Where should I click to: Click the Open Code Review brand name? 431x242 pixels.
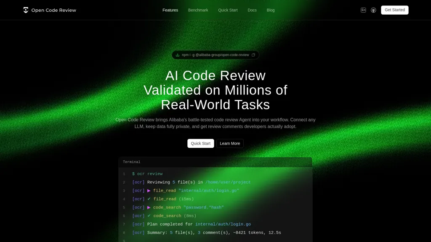click(53, 10)
